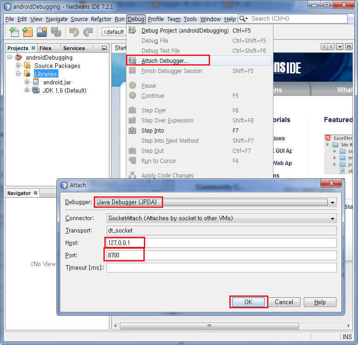
Task: Open the File menu
Action: [10, 19]
